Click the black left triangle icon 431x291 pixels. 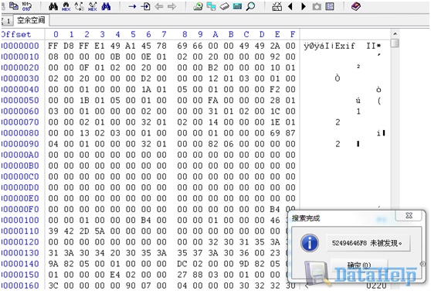[290, 6]
